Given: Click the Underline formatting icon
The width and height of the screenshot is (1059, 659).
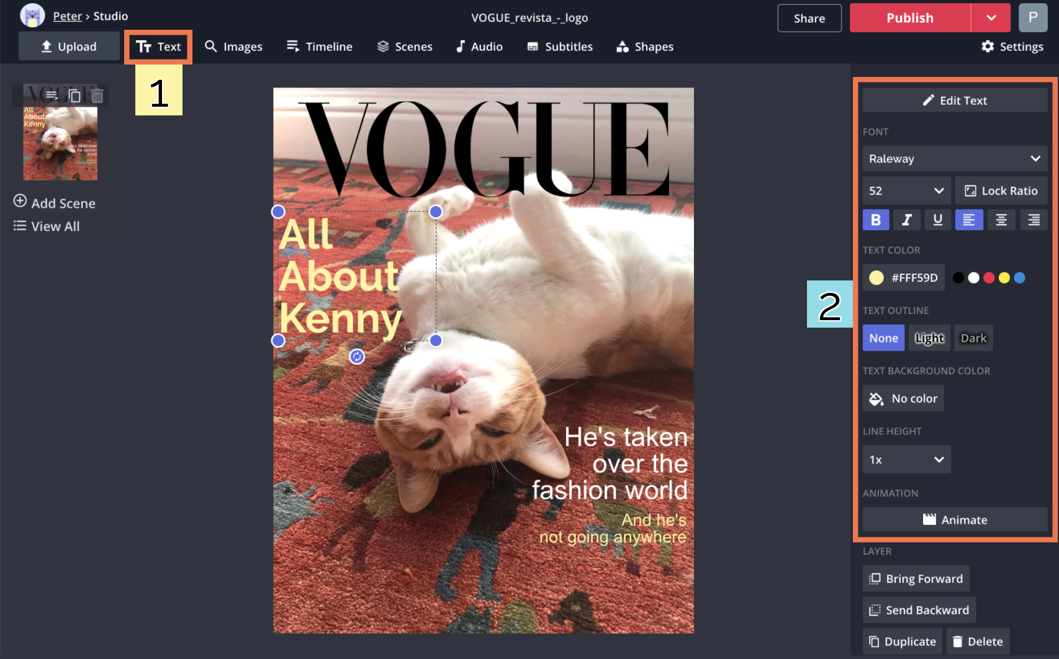Looking at the screenshot, I should (937, 220).
